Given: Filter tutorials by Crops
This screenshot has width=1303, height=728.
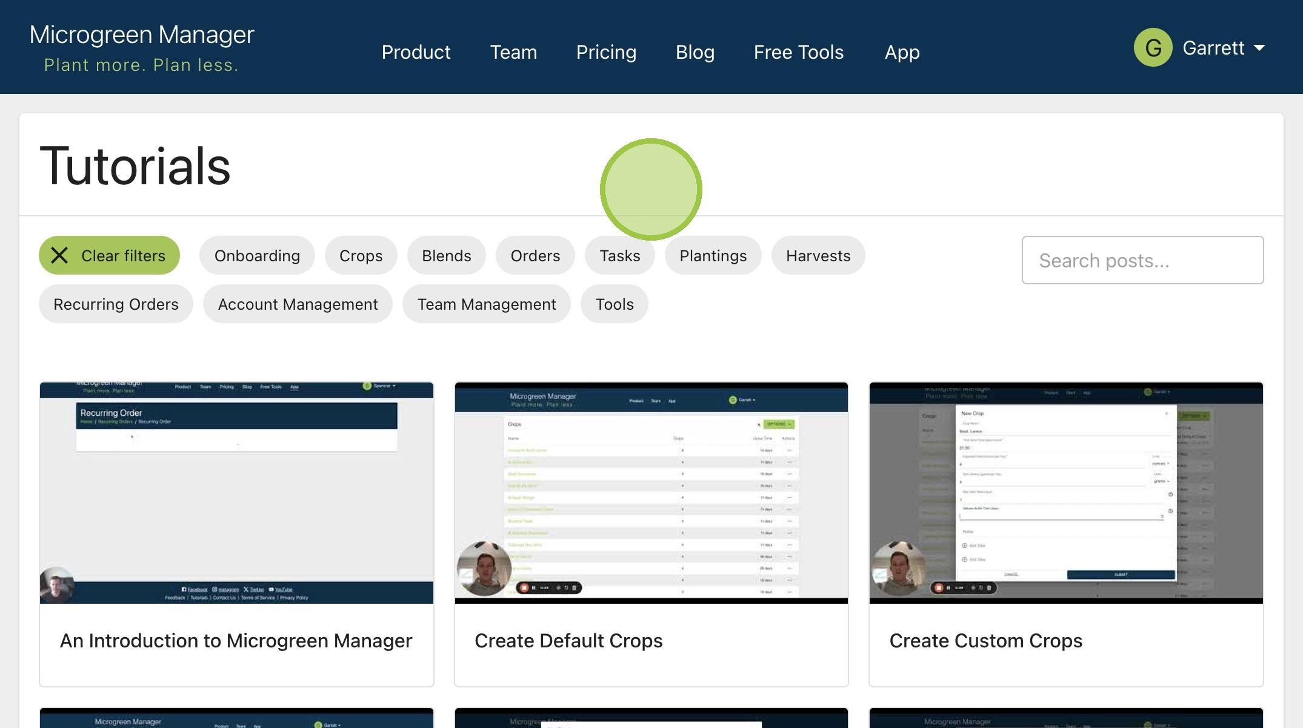Looking at the screenshot, I should (x=361, y=255).
